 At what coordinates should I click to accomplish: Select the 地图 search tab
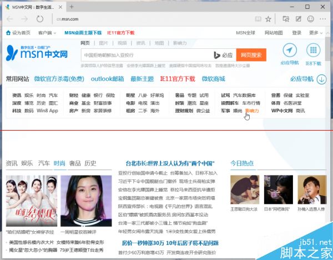159,43
